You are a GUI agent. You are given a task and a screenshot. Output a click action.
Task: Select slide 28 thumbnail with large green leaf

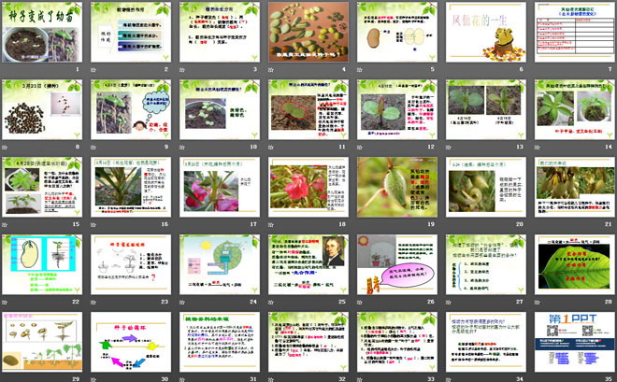[x=575, y=264]
